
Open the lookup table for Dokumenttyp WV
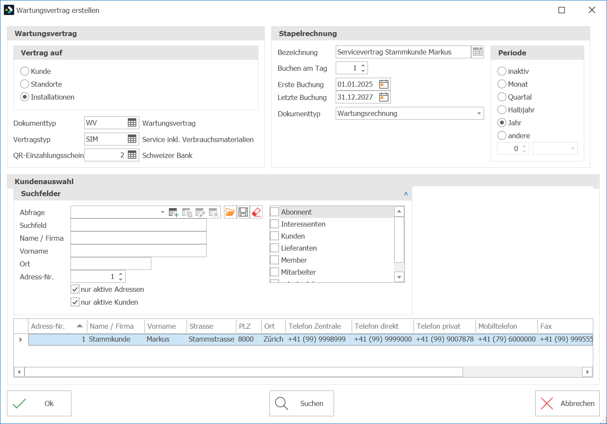132,123
